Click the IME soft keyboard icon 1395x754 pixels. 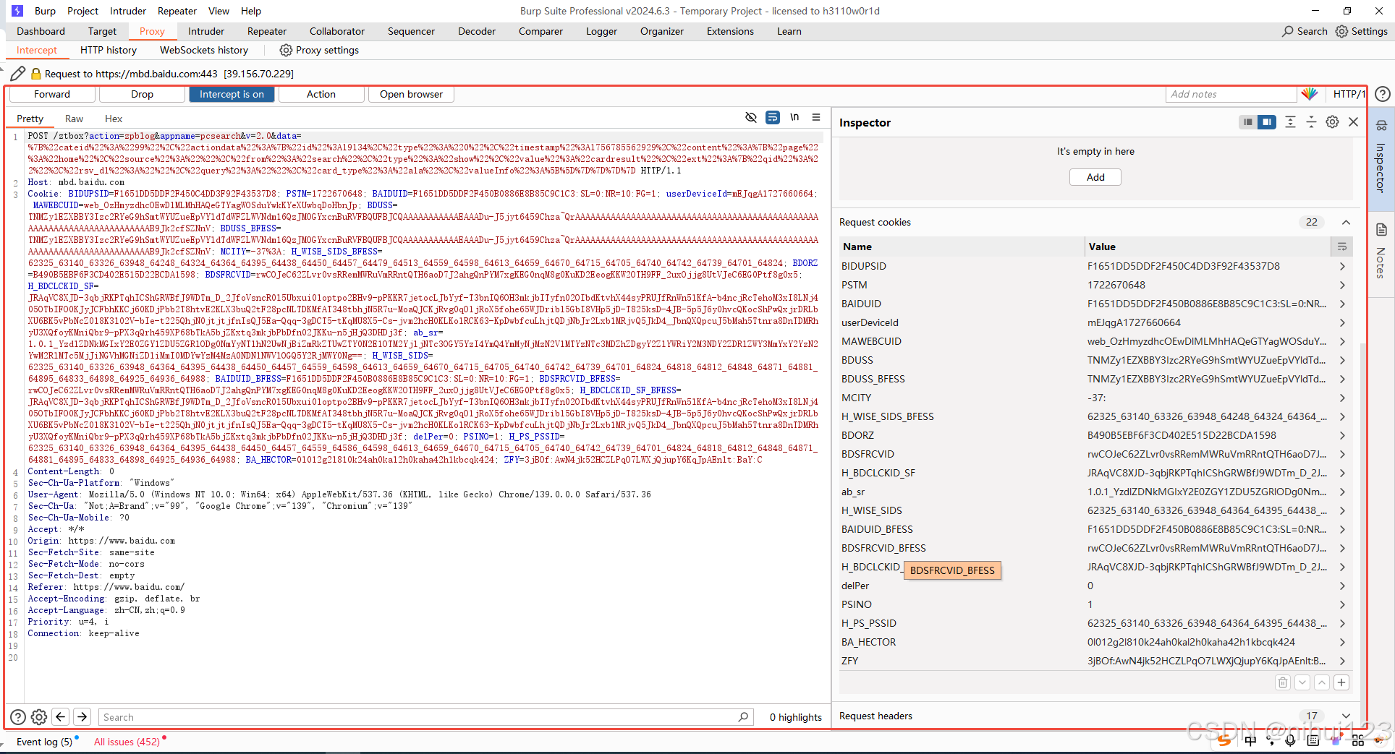coord(1313,740)
